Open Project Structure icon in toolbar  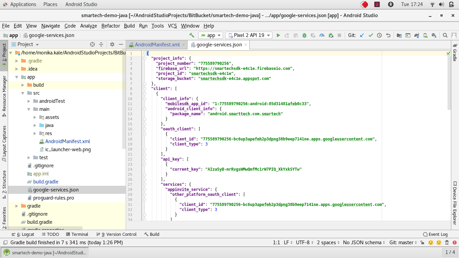399,35
